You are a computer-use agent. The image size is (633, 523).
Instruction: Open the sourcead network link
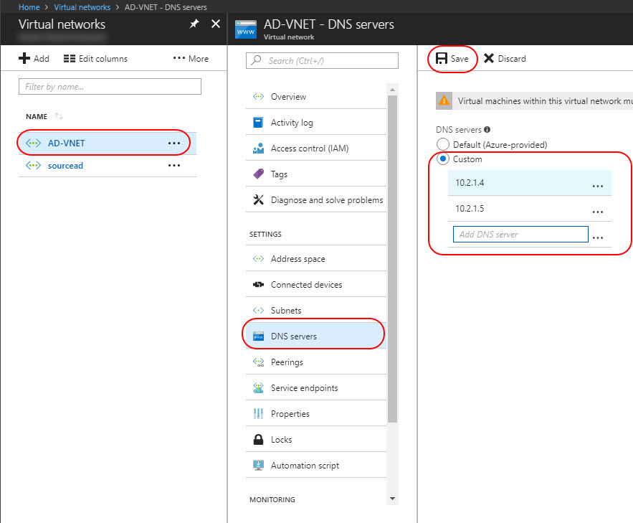(65, 166)
